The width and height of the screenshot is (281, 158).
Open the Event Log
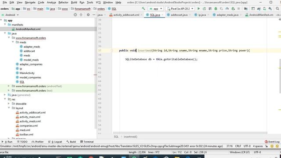coord(272,142)
